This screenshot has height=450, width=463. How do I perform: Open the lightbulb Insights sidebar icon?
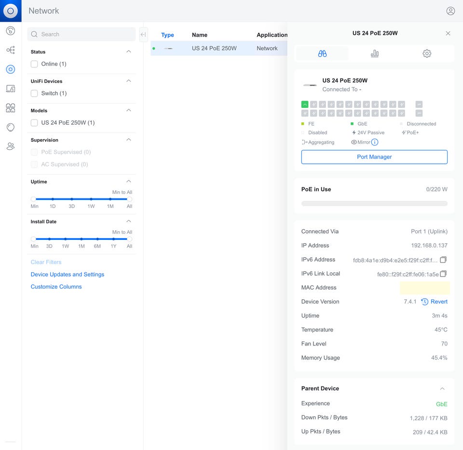pyautogui.click(x=11, y=127)
